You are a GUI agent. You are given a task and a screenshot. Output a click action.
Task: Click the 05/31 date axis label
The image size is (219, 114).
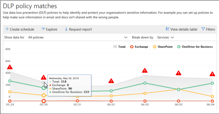click(77, 105)
